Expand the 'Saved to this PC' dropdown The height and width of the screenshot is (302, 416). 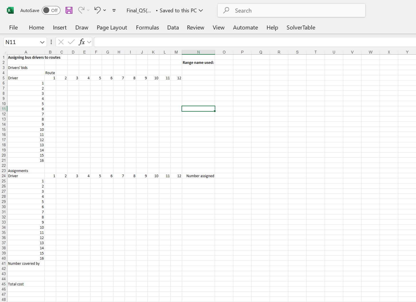[x=201, y=11]
